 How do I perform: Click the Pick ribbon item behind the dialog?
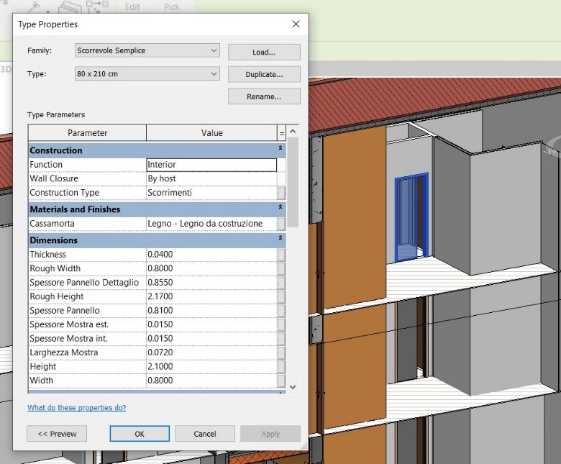(x=171, y=6)
